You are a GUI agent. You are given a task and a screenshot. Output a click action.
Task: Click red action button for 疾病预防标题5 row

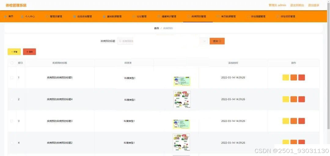[x=302, y=77]
